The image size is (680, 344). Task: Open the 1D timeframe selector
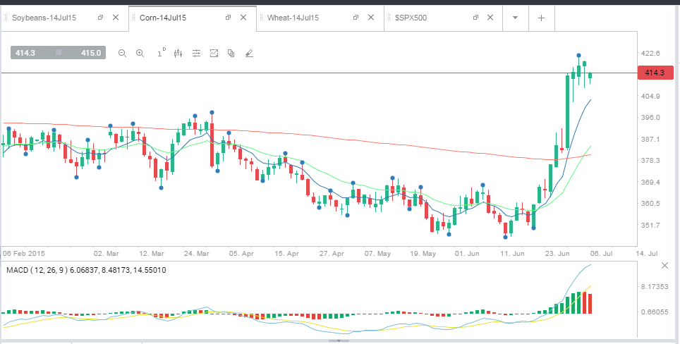pos(162,53)
